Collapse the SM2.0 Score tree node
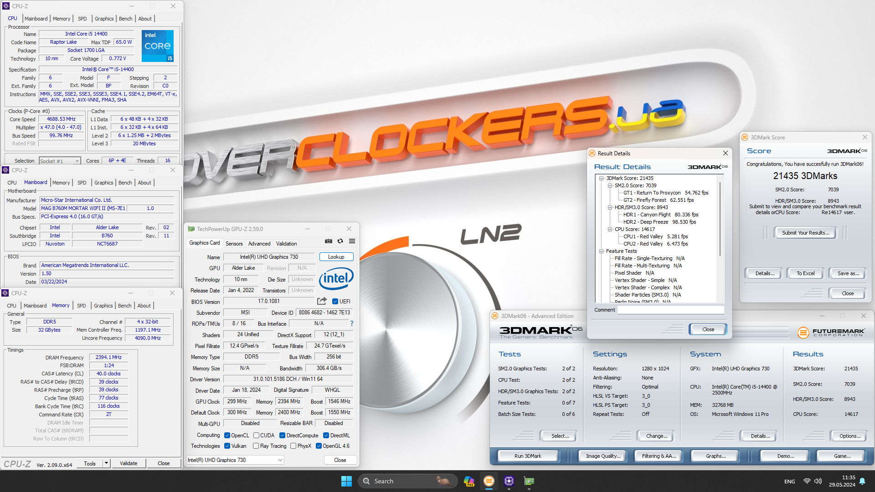 click(x=610, y=185)
